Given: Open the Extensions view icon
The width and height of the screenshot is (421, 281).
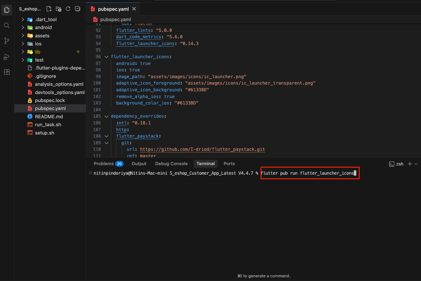Looking at the screenshot, I should pyautogui.click(x=7, y=72).
